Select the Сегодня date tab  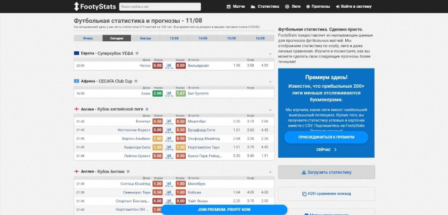pyautogui.click(x=116, y=38)
